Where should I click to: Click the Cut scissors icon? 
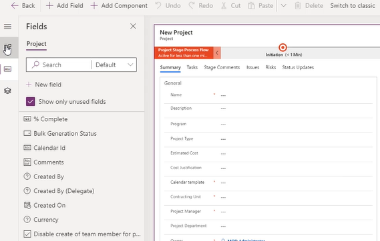coord(224,5)
